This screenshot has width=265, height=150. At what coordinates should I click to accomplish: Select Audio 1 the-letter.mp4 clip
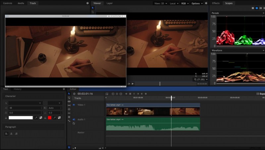153,124
